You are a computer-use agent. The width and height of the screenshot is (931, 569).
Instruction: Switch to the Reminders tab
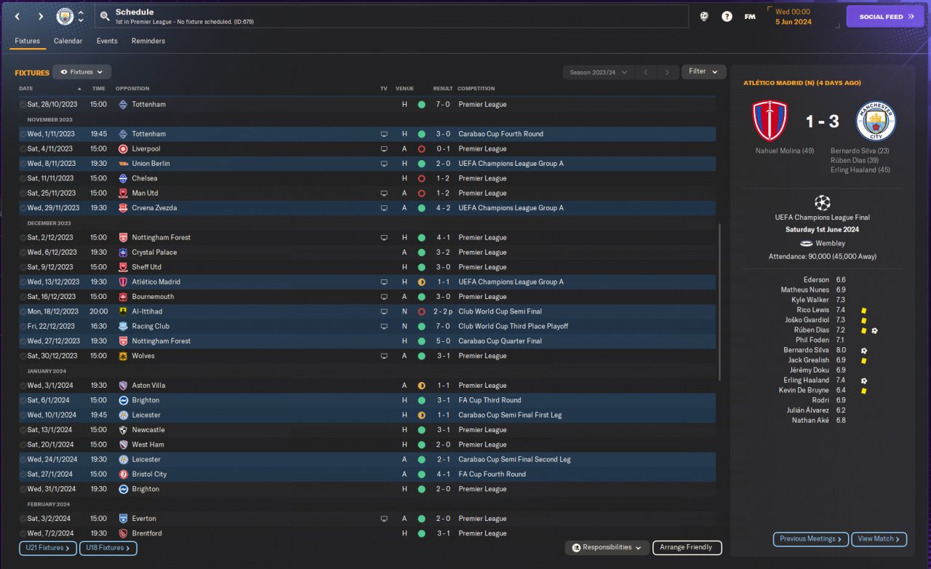pyautogui.click(x=148, y=41)
